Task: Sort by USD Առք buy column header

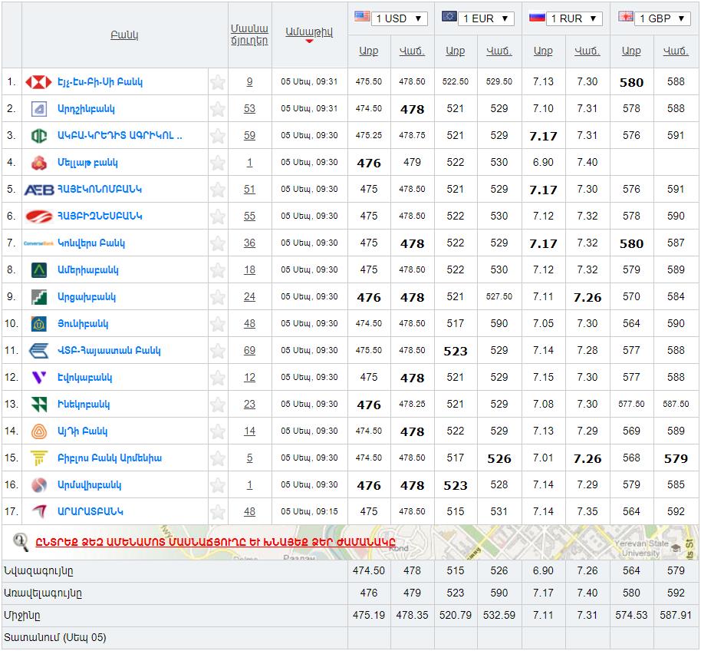Action: (369, 51)
